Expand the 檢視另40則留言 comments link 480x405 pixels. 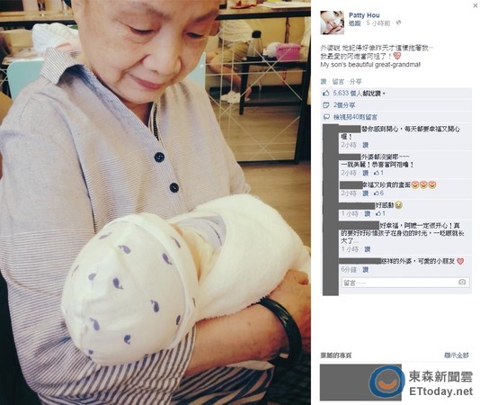click(x=355, y=117)
